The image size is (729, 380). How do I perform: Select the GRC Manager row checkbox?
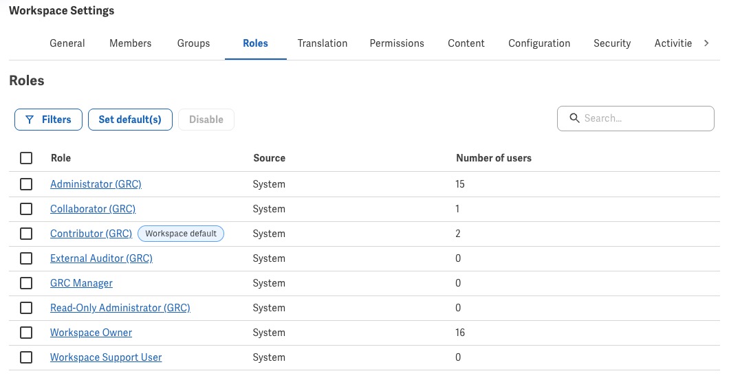pos(26,283)
